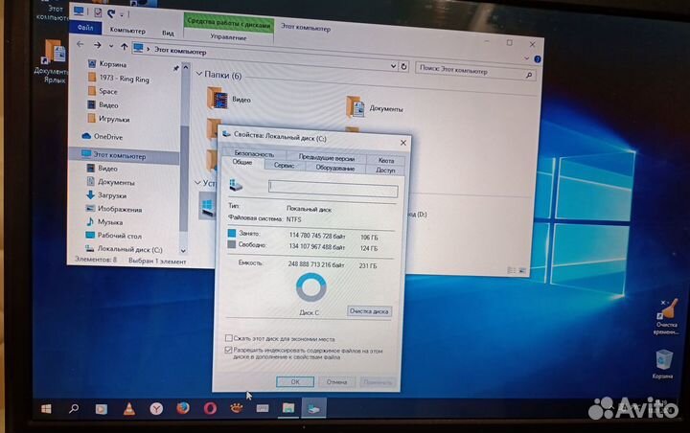The height and width of the screenshot is (433, 690).
Task: Open the Windows Start menu
Action: [x=46, y=409]
